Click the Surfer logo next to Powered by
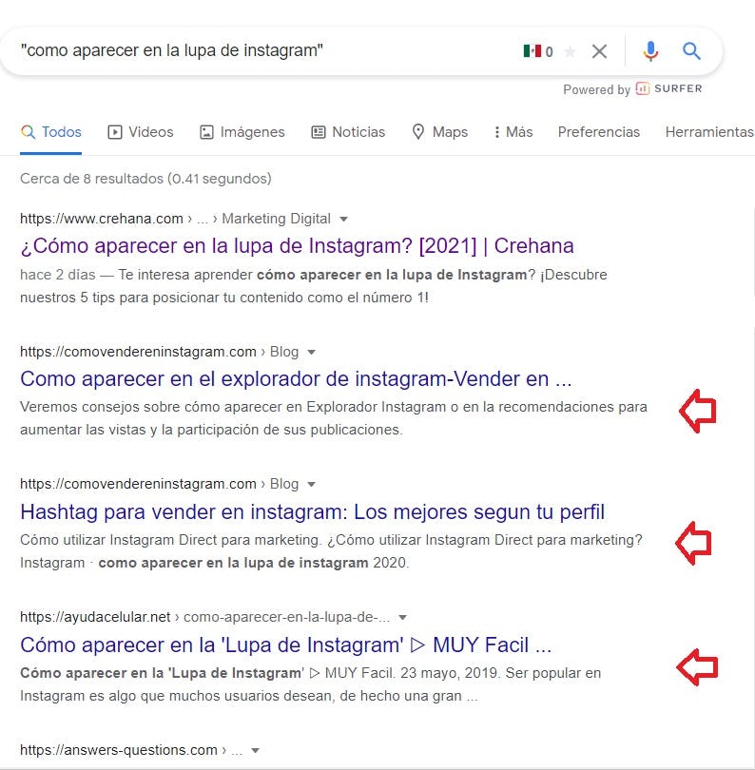 (643, 88)
